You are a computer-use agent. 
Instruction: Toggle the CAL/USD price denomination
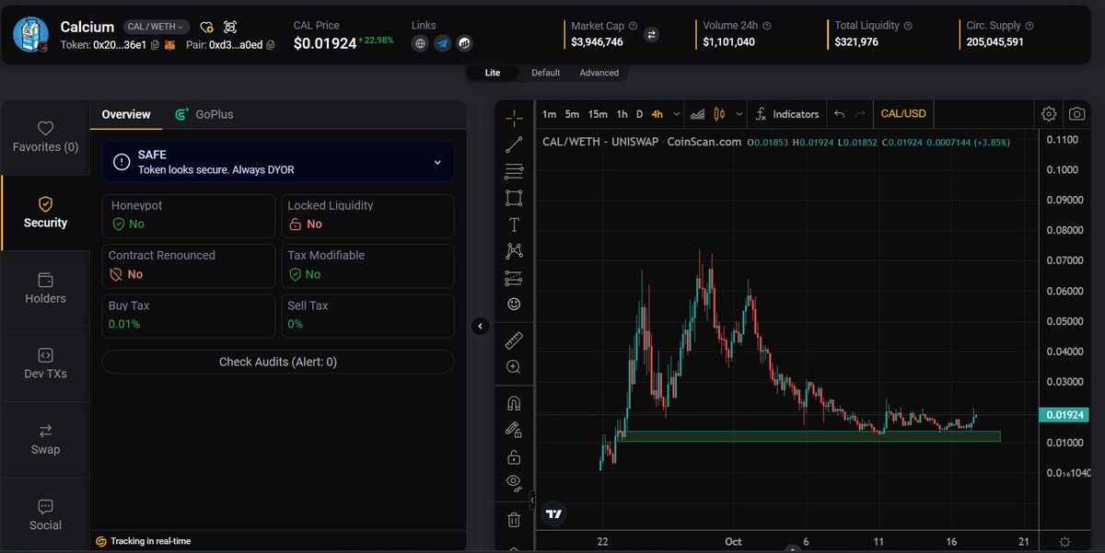[x=903, y=114]
